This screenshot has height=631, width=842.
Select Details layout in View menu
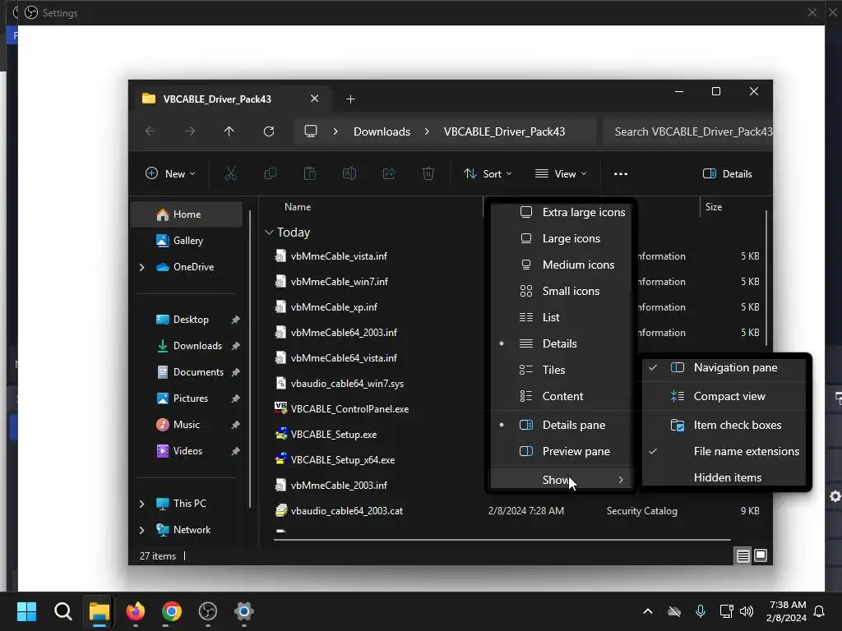[x=561, y=343]
